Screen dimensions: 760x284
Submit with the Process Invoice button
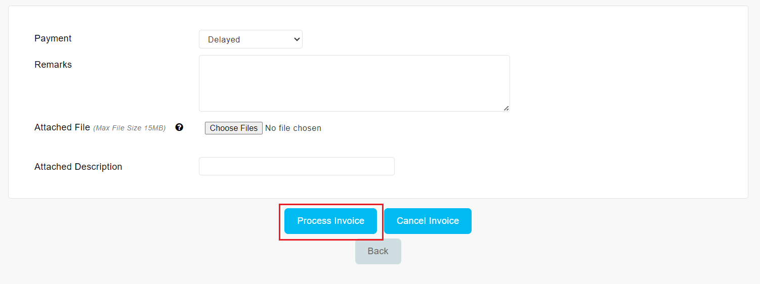(330, 221)
